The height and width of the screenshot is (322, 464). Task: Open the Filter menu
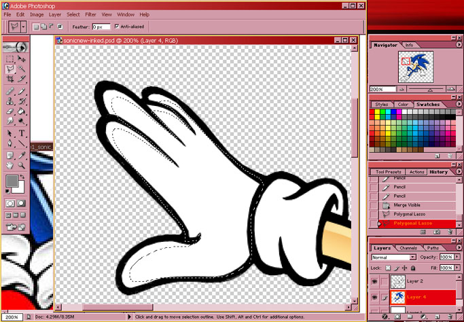click(x=90, y=14)
